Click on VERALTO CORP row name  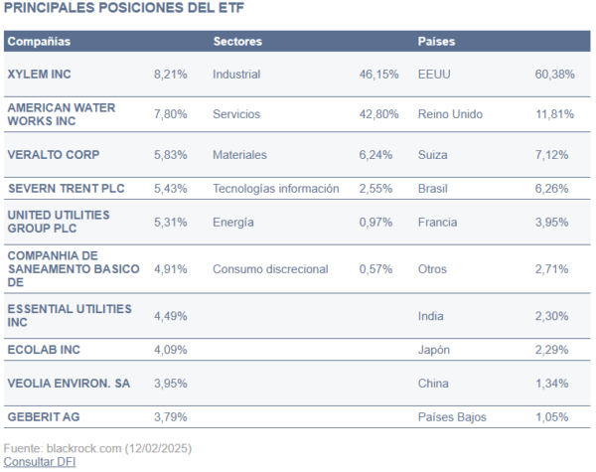[54, 155]
